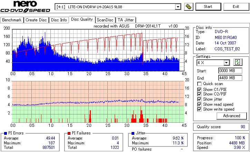Click the disc type value DVD-R
The height and width of the screenshot is (152, 250).
point(221,32)
